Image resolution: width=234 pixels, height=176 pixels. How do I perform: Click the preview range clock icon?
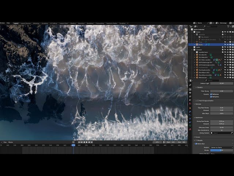(x=164, y=142)
